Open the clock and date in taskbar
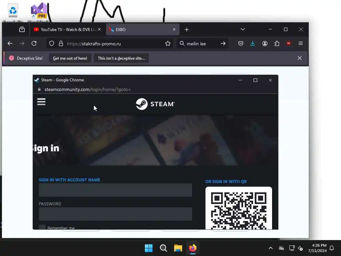The image size is (341, 256). point(317,248)
